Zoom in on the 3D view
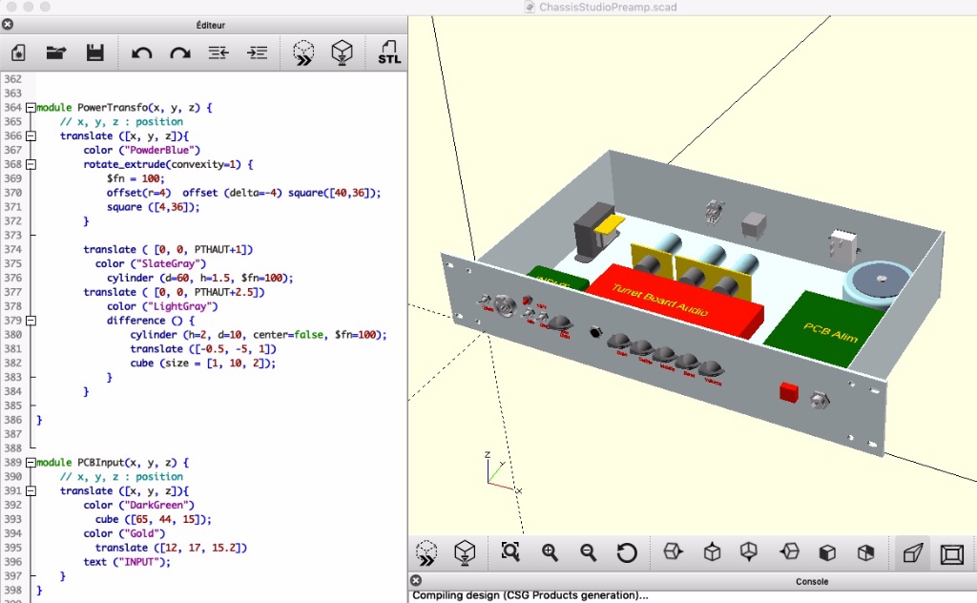 550,552
